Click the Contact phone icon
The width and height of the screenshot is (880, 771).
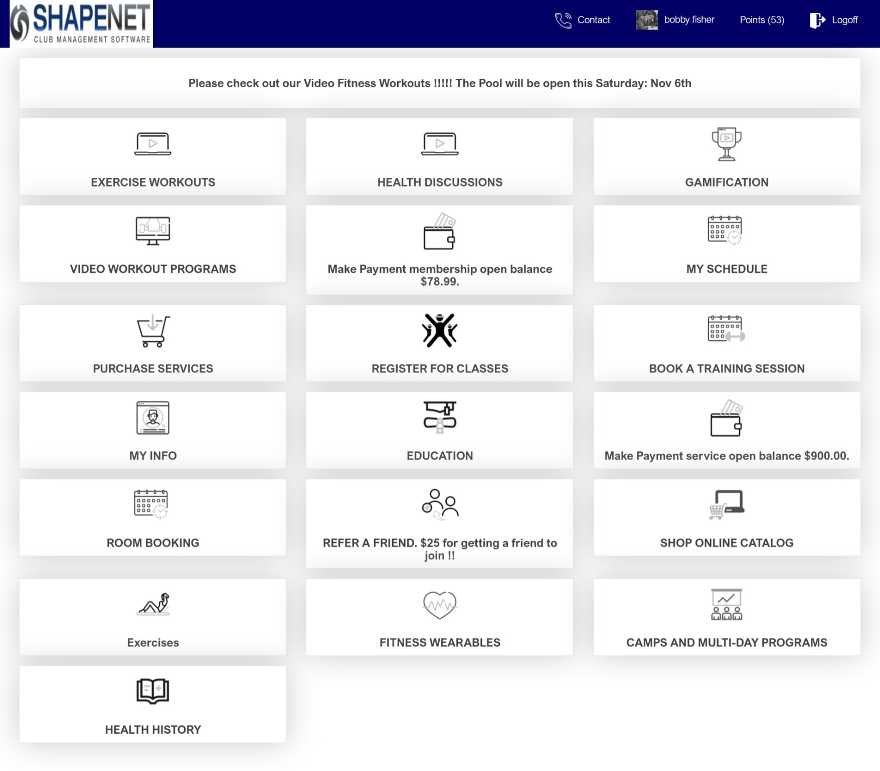coord(563,20)
